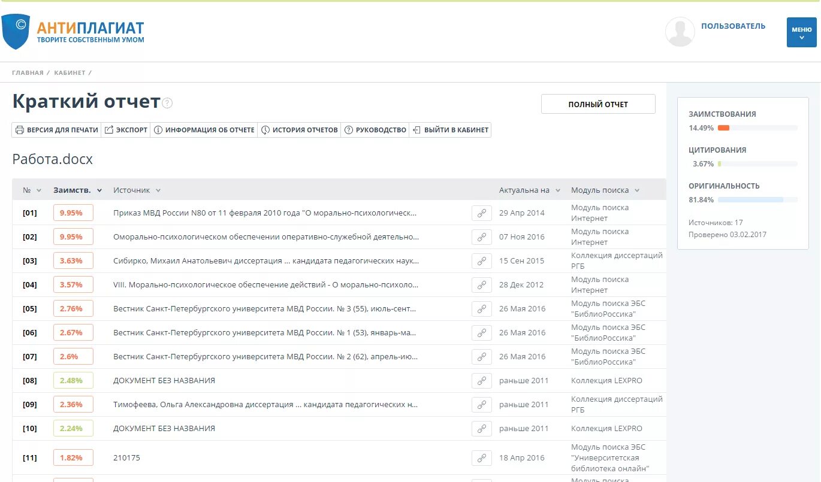The height and width of the screenshot is (482, 821).
Task: Click the 14.49% borrowing value
Action: coord(701,128)
